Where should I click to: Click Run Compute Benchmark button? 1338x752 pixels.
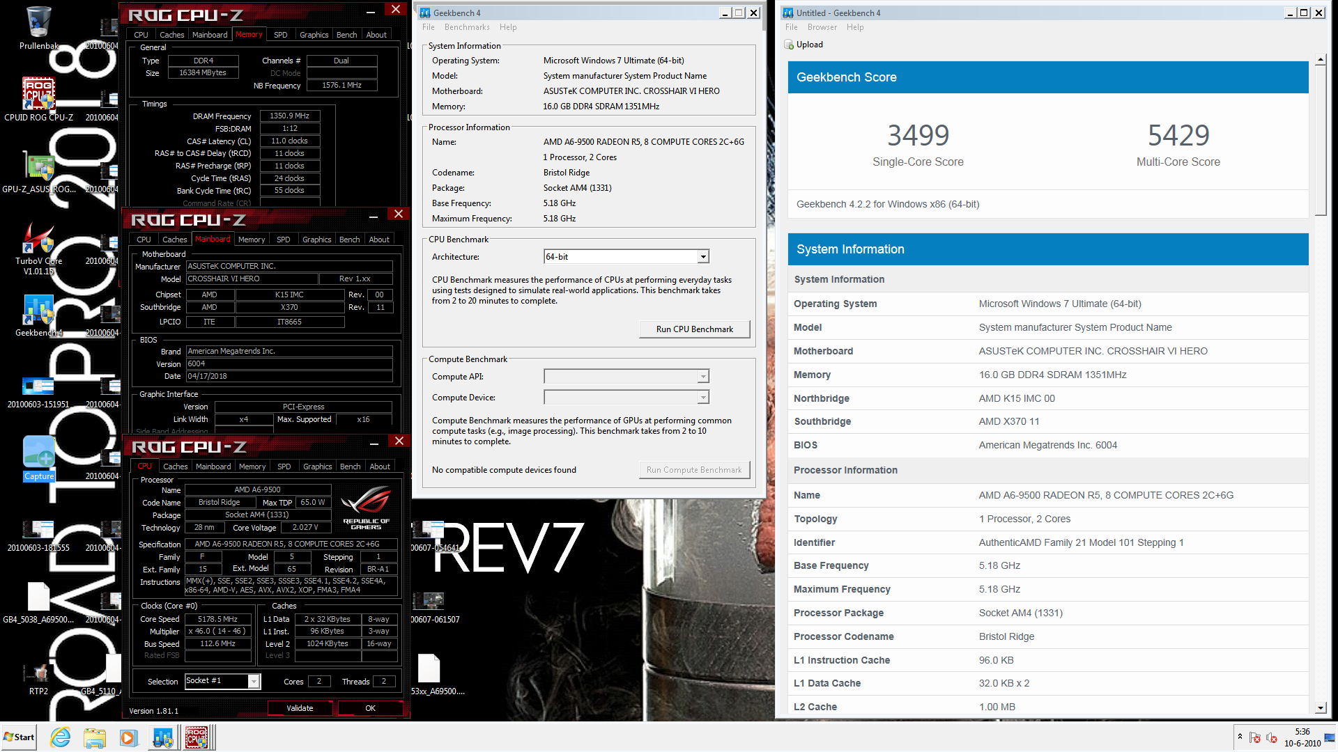pos(694,470)
